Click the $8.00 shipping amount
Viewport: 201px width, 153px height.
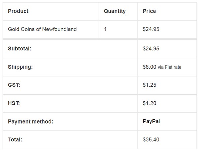coord(149,67)
